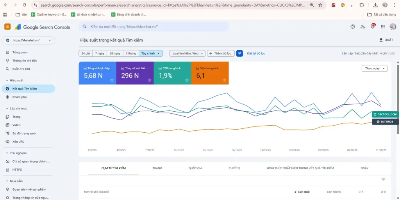Open Loại tìm kiếm: Web dropdown

[187, 53]
